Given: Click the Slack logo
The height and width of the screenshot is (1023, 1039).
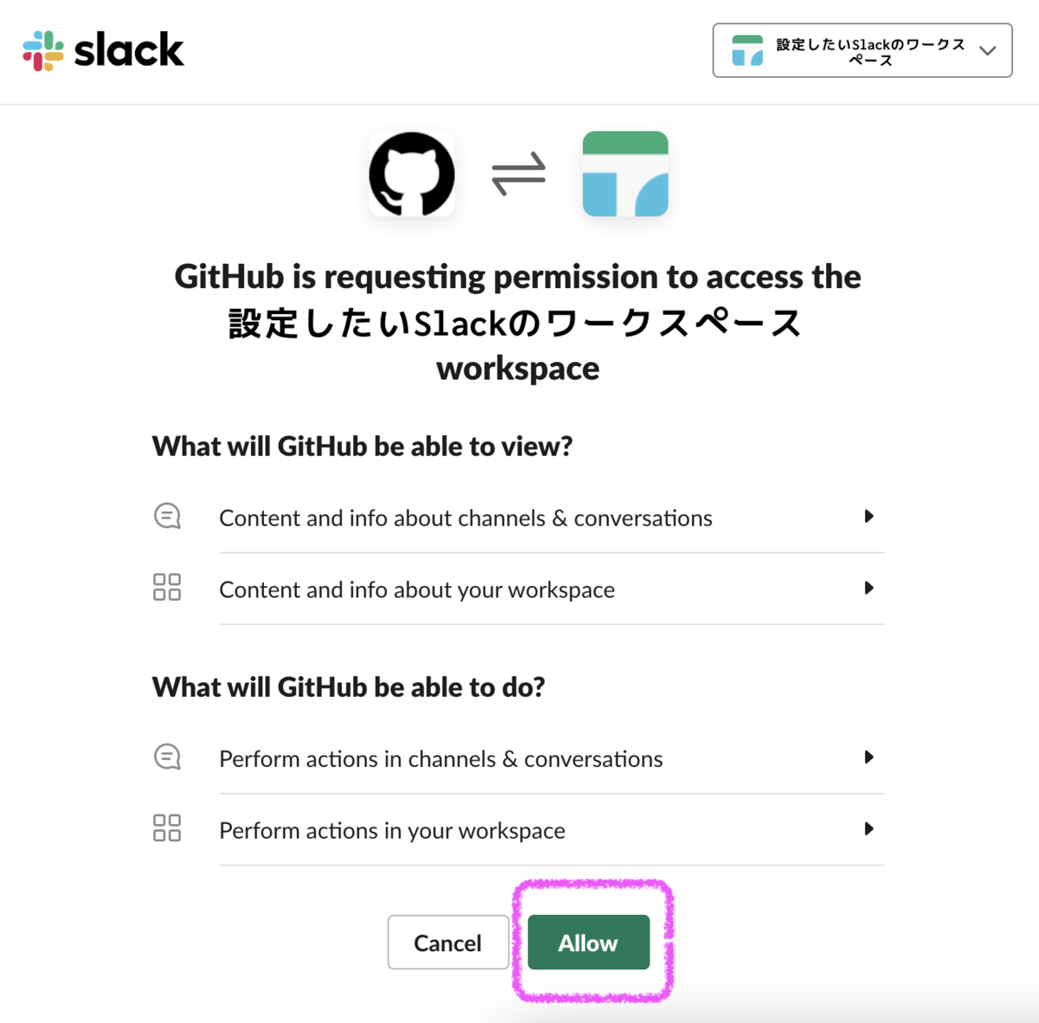Looking at the screenshot, I should [x=102, y=50].
